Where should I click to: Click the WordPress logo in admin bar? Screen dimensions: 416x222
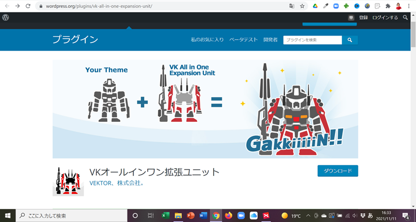(x=6, y=18)
